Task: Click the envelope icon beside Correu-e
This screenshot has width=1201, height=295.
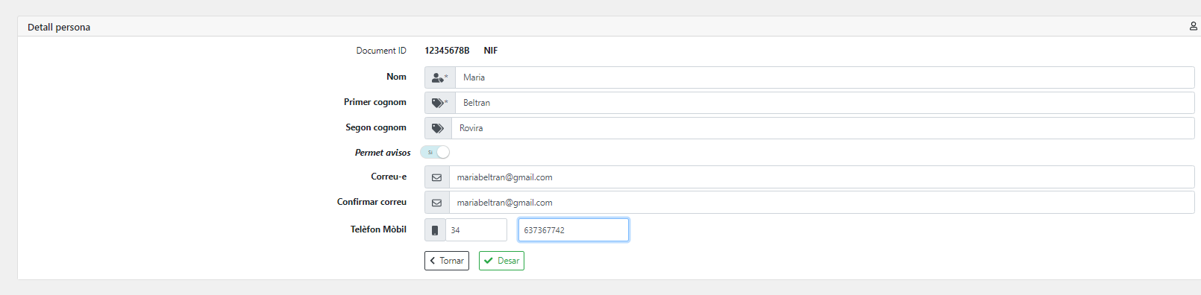Action: click(x=437, y=177)
